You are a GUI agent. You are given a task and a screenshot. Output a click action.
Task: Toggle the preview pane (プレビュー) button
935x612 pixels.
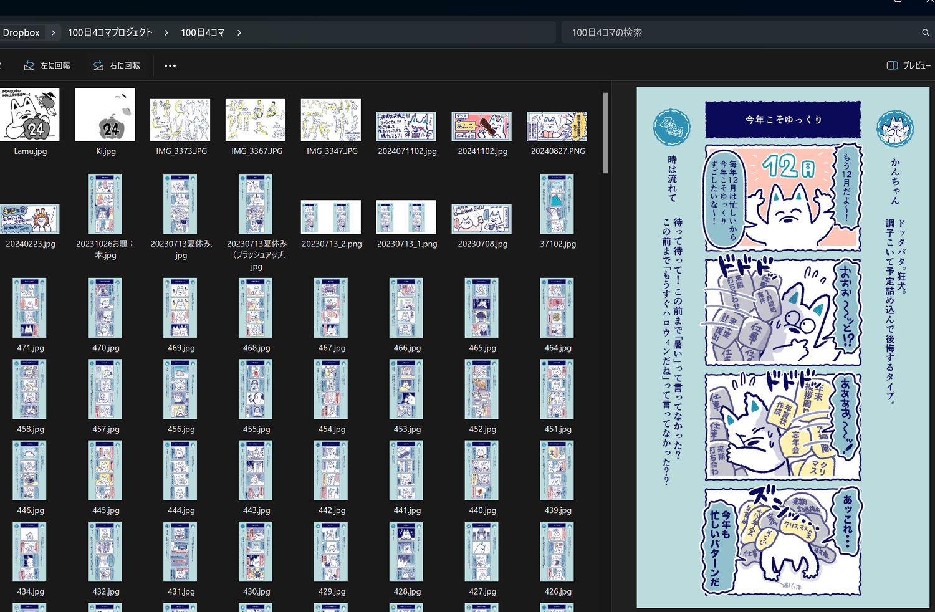coord(908,65)
